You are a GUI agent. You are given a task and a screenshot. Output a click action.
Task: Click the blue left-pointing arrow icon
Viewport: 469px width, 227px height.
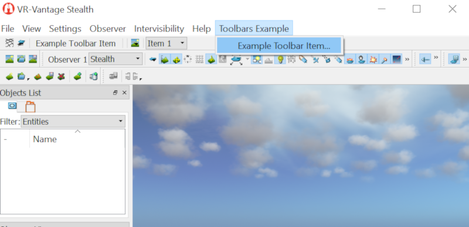(153, 60)
